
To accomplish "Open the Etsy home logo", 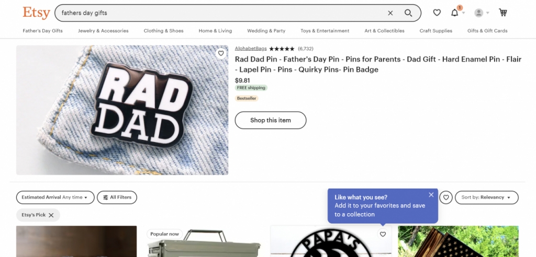I will click(x=36, y=13).
